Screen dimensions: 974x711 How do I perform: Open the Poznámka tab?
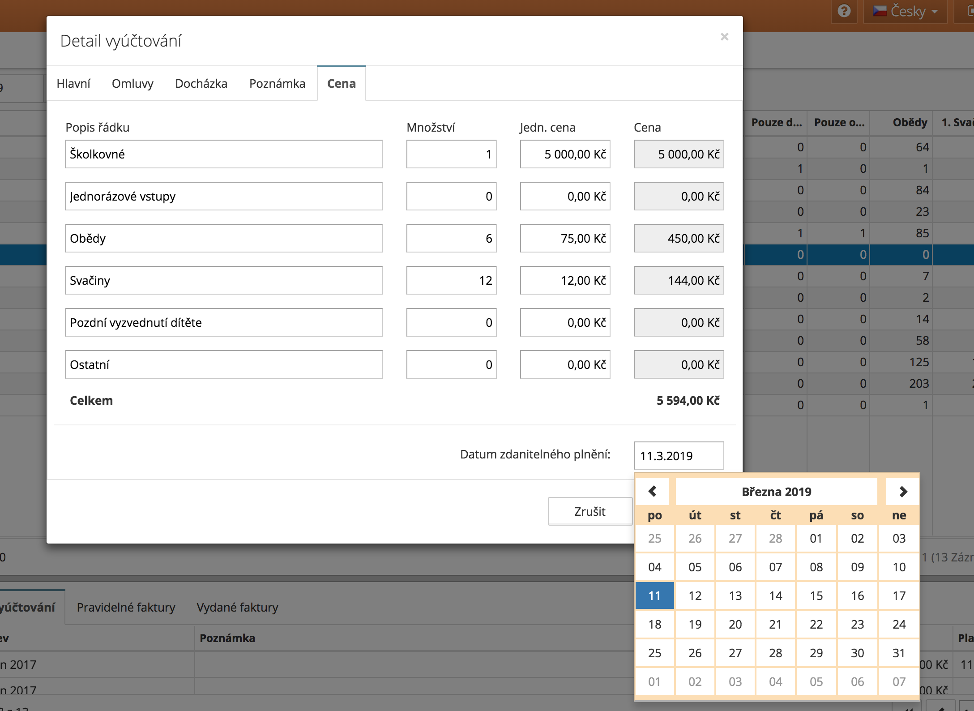click(277, 83)
